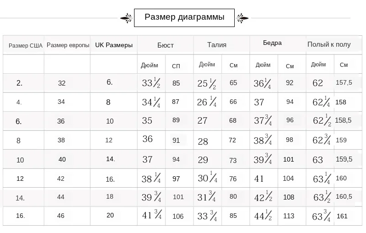This screenshot has width=366, height=233.
Task: Click hips value 113 cm cell
Action: pyautogui.click(x=290, y=217)
